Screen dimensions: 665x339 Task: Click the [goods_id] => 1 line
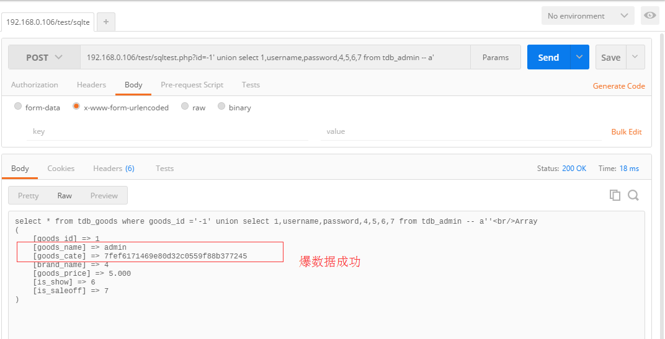[66, 239]
